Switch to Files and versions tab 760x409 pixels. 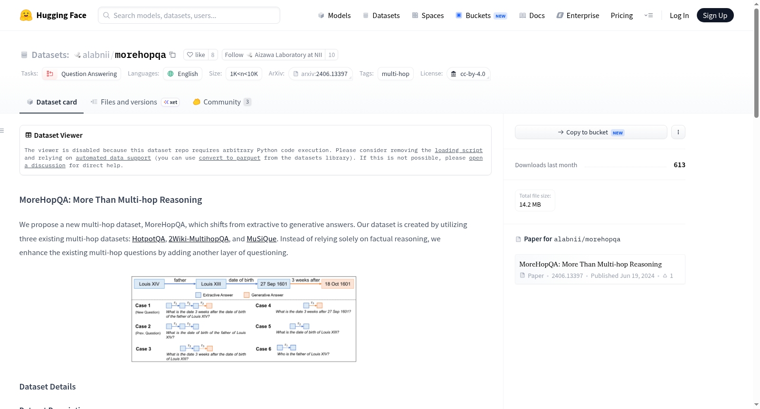click(135, 102)
